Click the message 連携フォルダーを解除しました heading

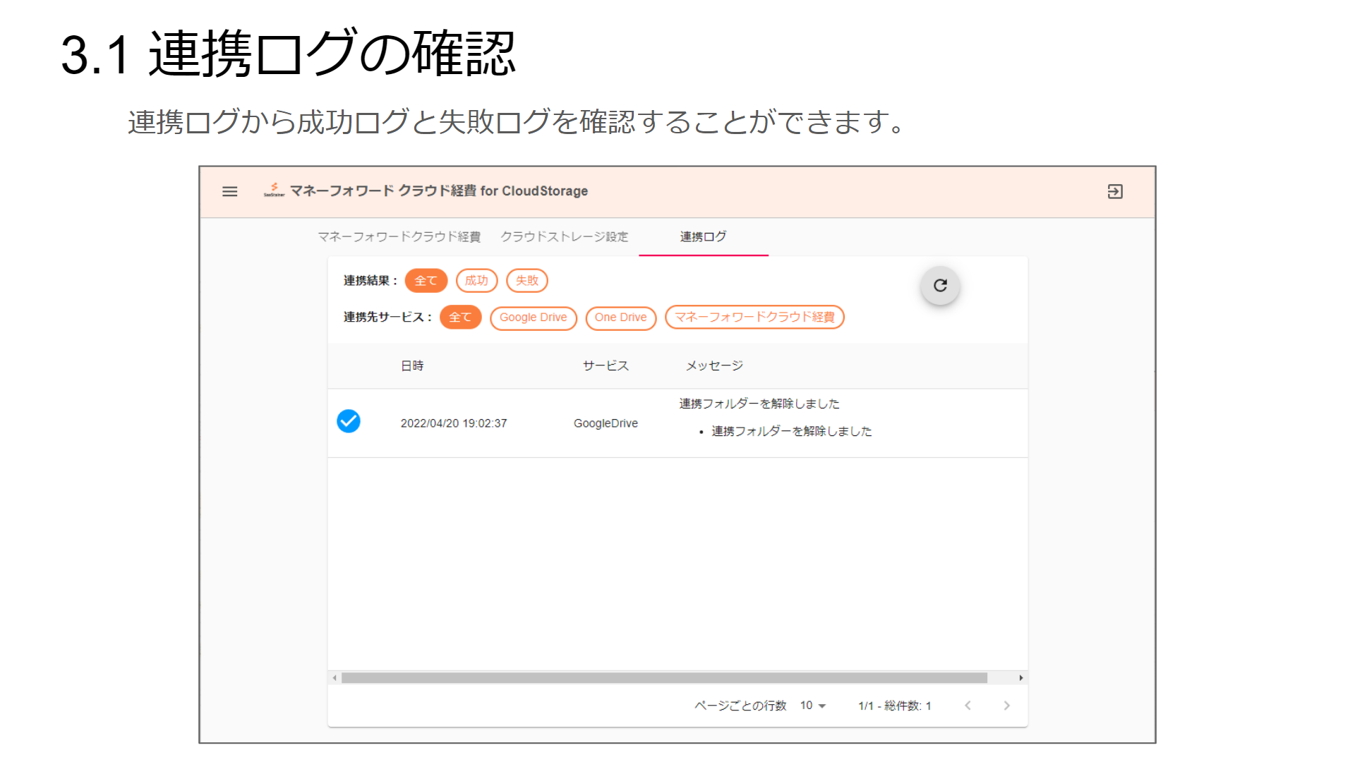coord(759,404)
